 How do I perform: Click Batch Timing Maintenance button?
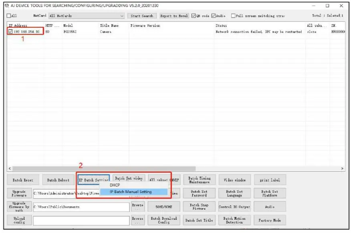coord(199,180)
